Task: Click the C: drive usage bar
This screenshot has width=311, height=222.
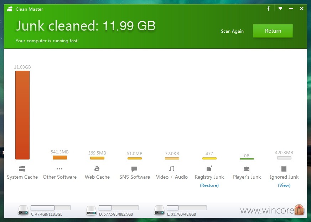Action: click(51, 207)
